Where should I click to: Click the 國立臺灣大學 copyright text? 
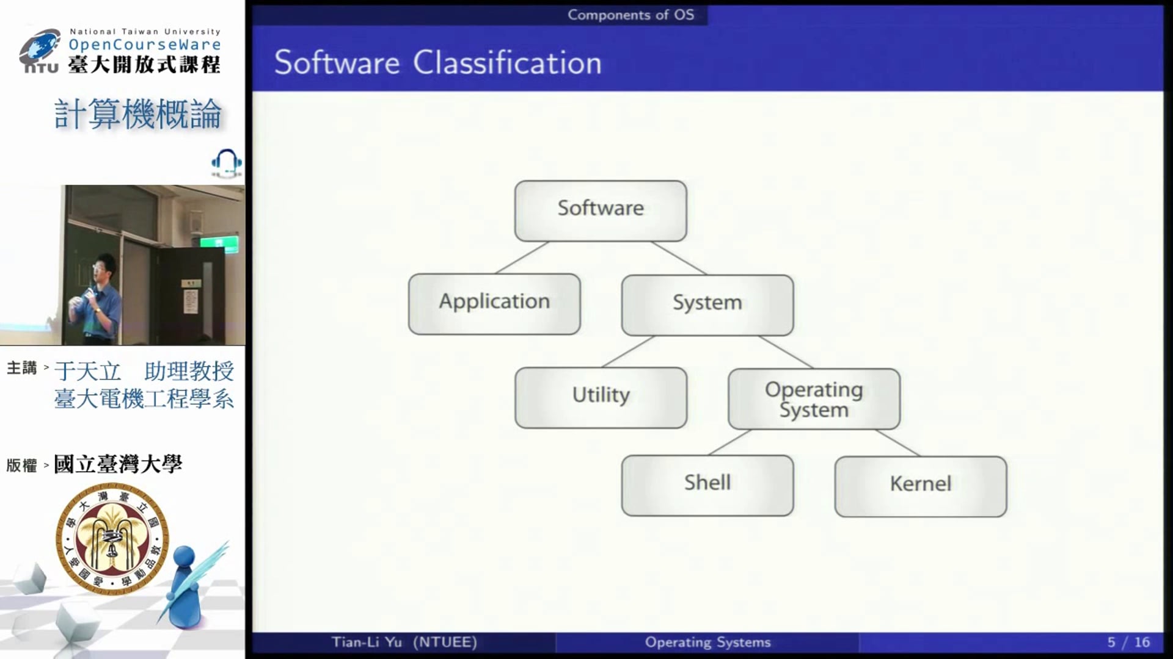[118, 464]
